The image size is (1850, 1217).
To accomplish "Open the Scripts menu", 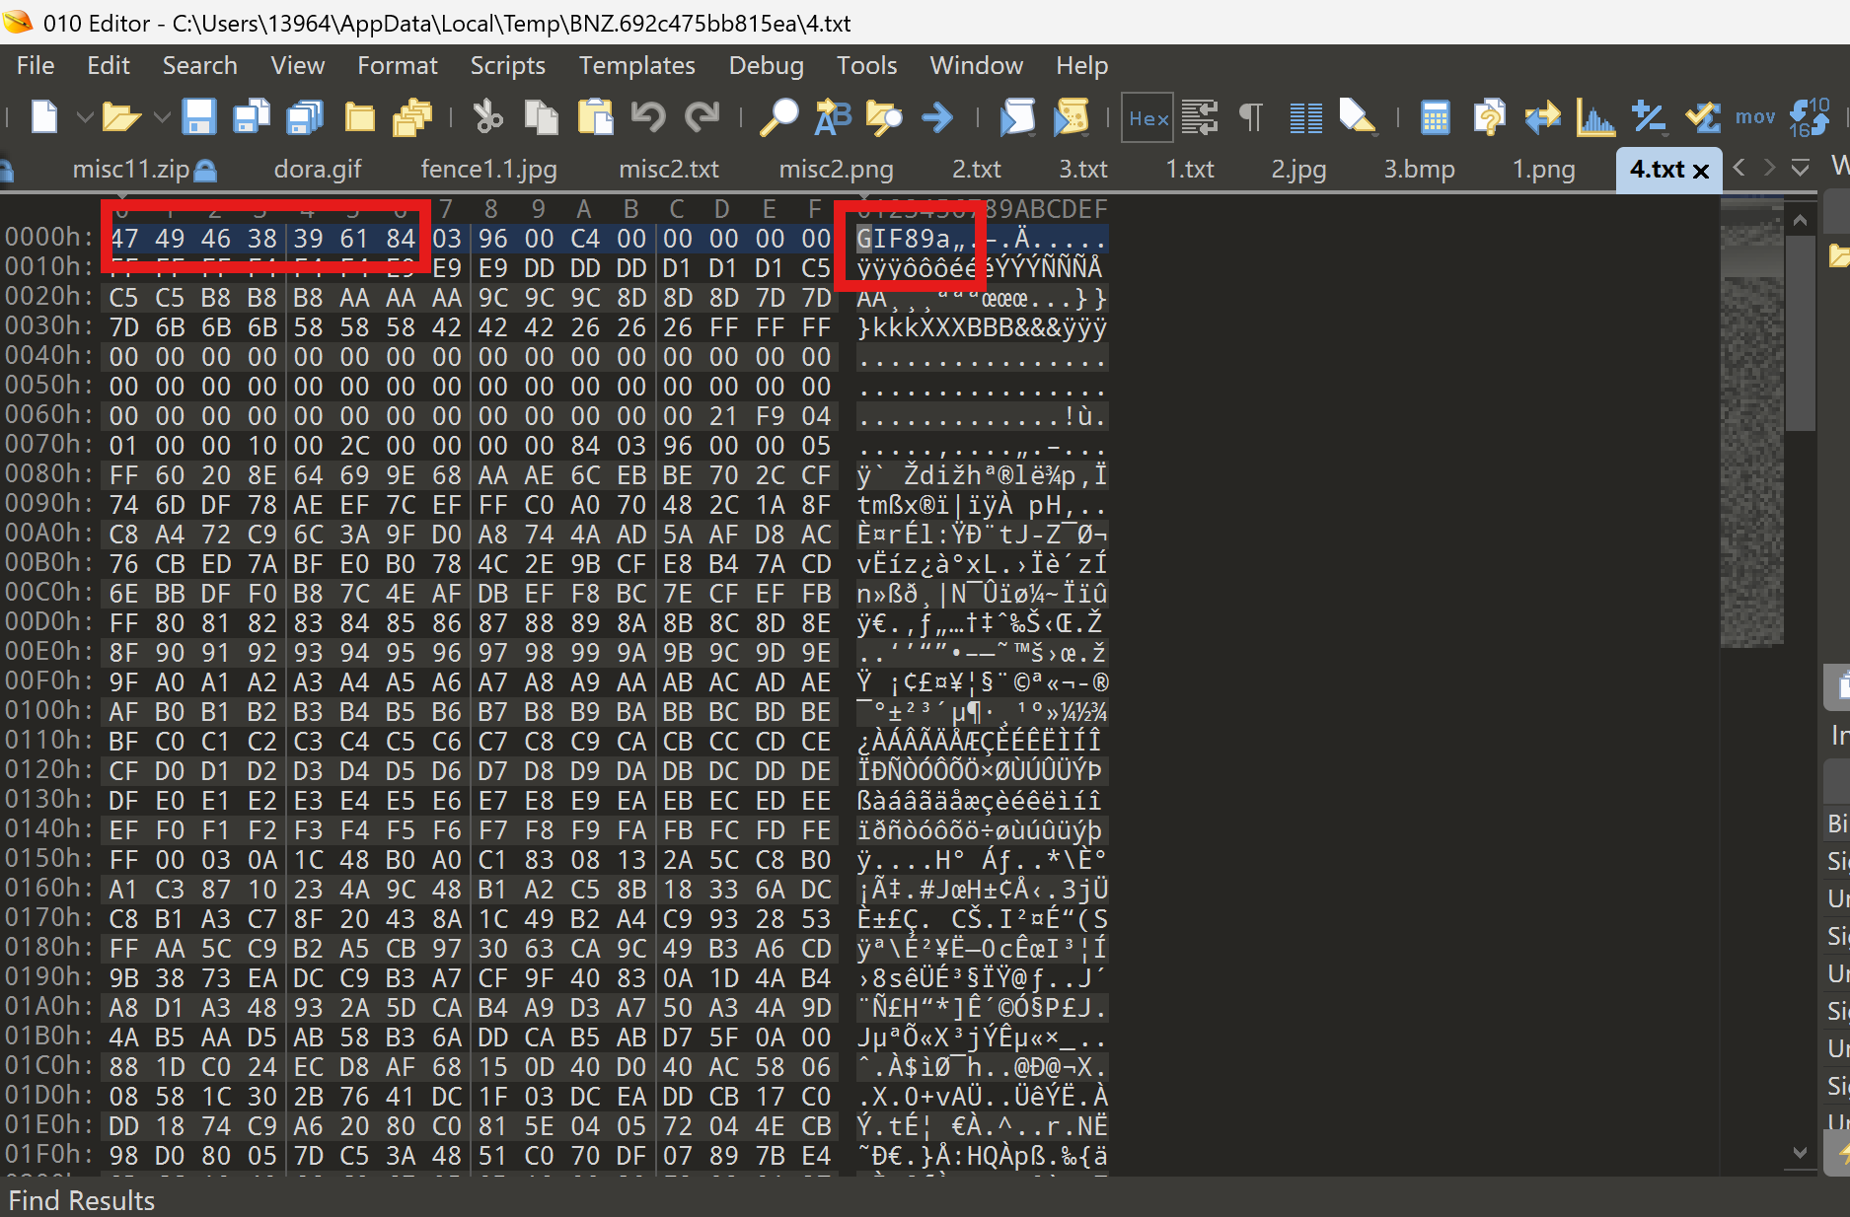I will click(x=508, y=66).
